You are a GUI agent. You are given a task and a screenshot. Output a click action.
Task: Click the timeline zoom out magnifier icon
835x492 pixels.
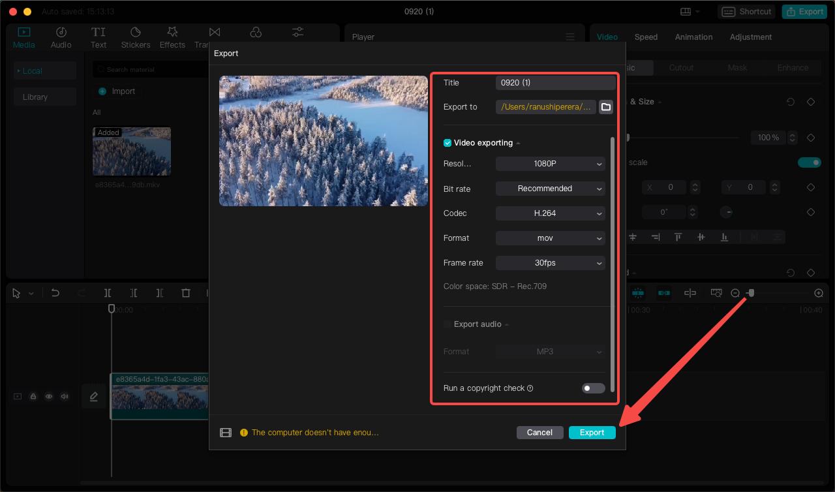pyautogui.click(x=735, y=293)
